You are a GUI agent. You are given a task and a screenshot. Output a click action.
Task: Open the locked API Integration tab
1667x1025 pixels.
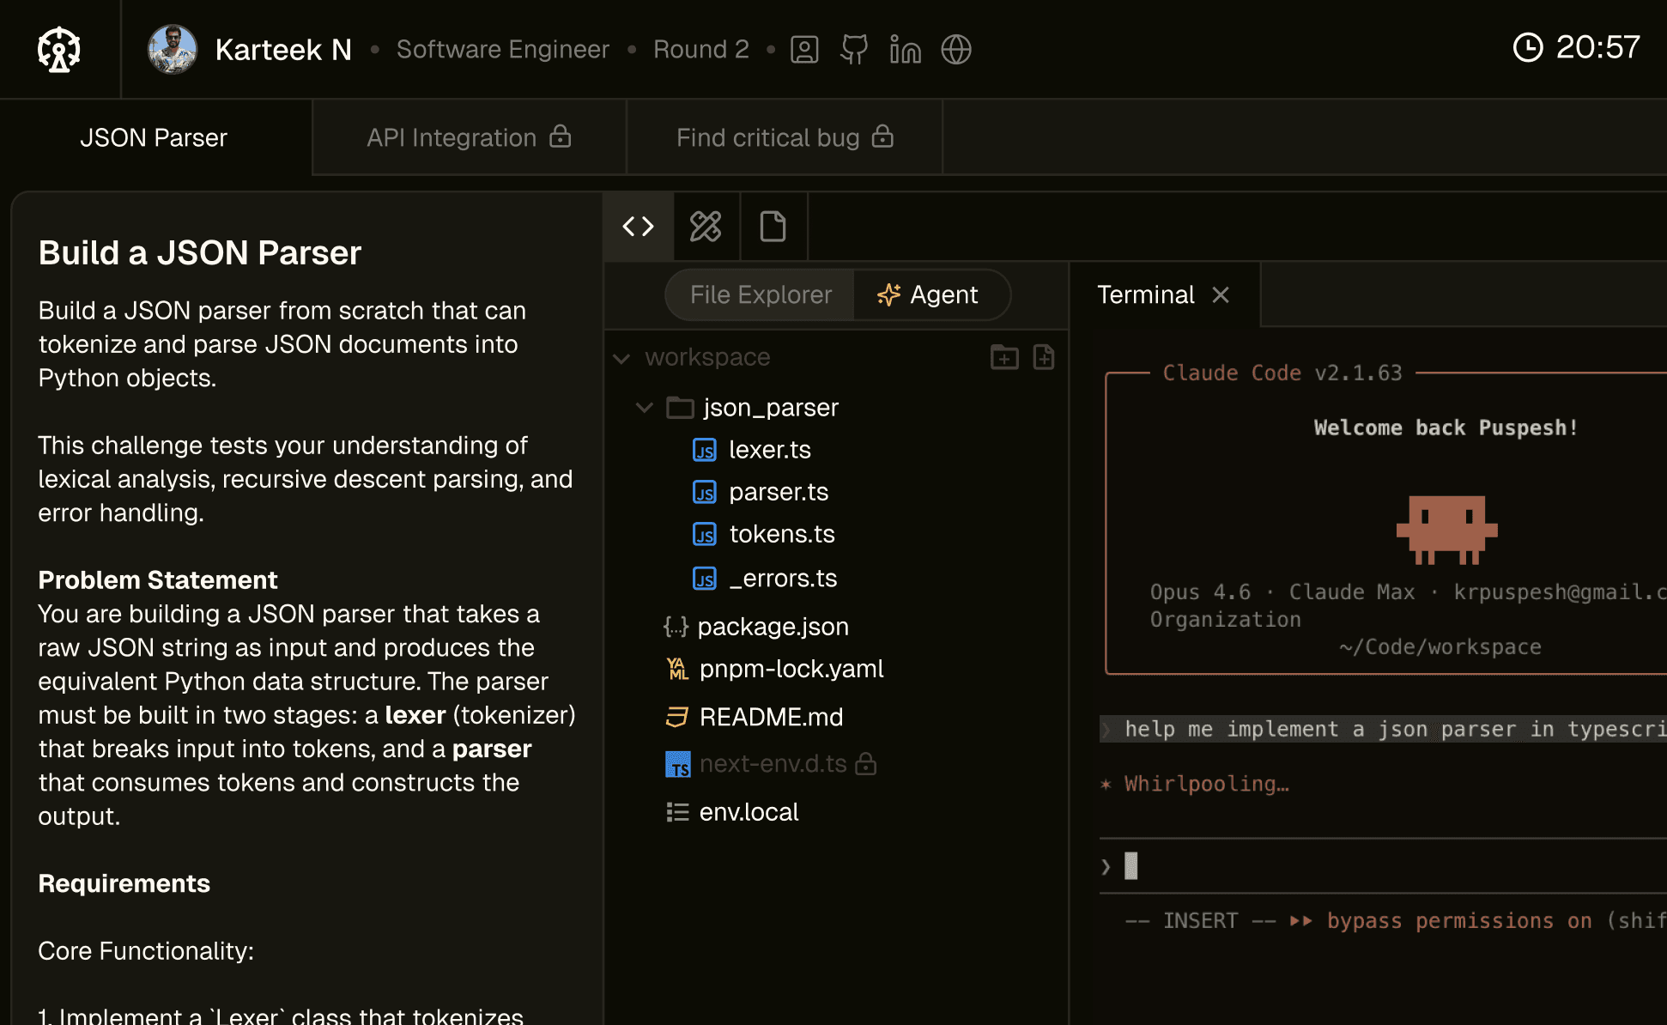click(x=469, y=137)
